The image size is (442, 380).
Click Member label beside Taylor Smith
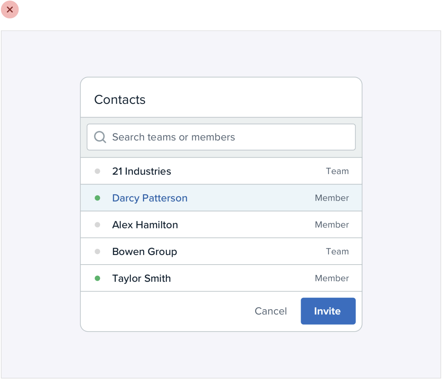[332, 278]
